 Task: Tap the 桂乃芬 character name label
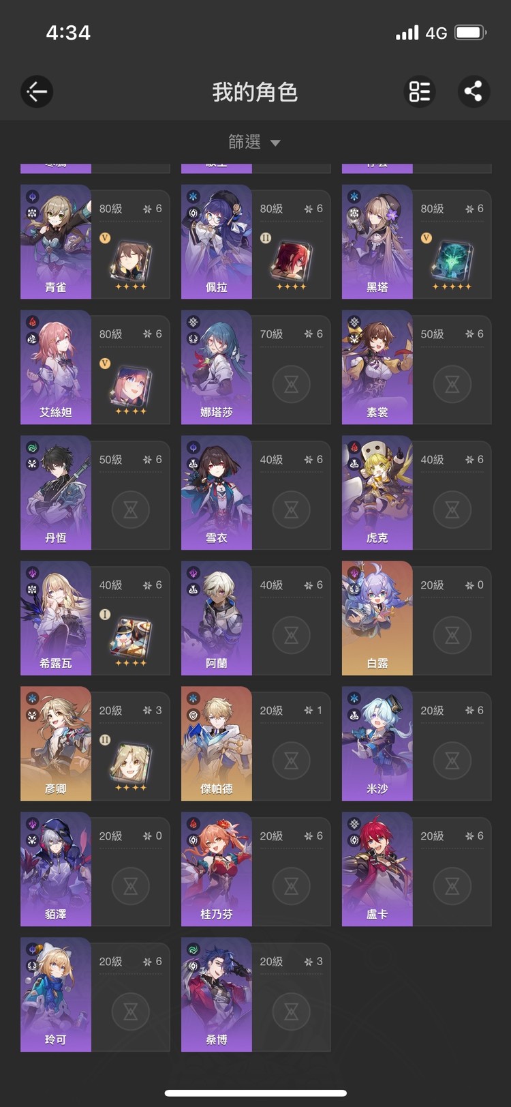pos(217,915)
